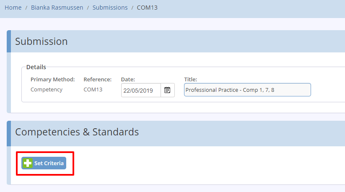The width and height of the screenshot is (345, 192).
Task: Click into the Title field with Professional Practice
Action: click(247, 90)
